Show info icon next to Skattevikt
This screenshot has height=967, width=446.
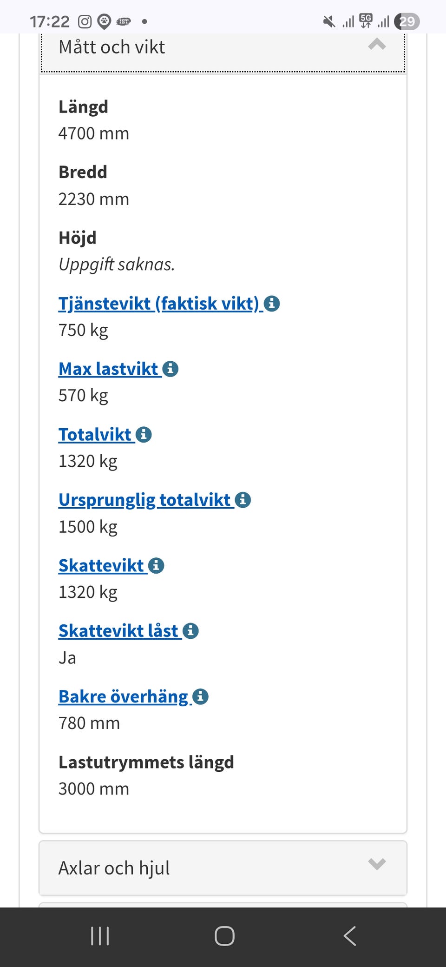(157, 566)
